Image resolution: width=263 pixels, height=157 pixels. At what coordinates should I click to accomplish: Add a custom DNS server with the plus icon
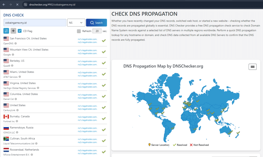13,31
